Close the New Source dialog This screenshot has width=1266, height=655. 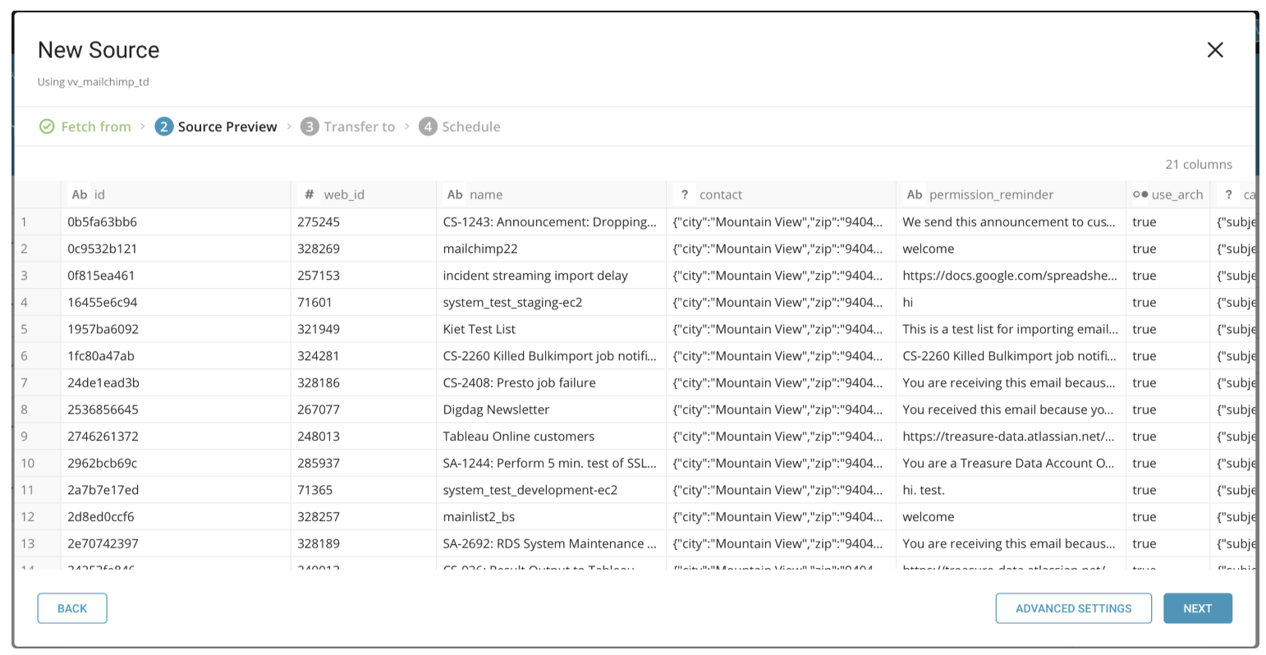pos(1215,50)
